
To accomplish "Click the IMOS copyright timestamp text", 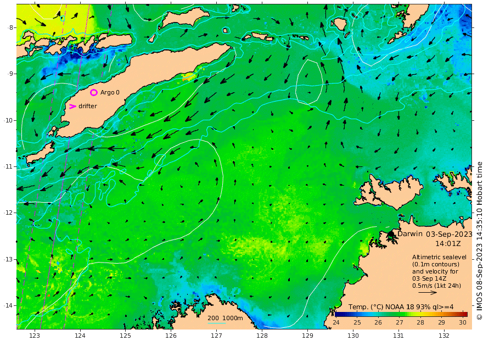I will (479, 241).
